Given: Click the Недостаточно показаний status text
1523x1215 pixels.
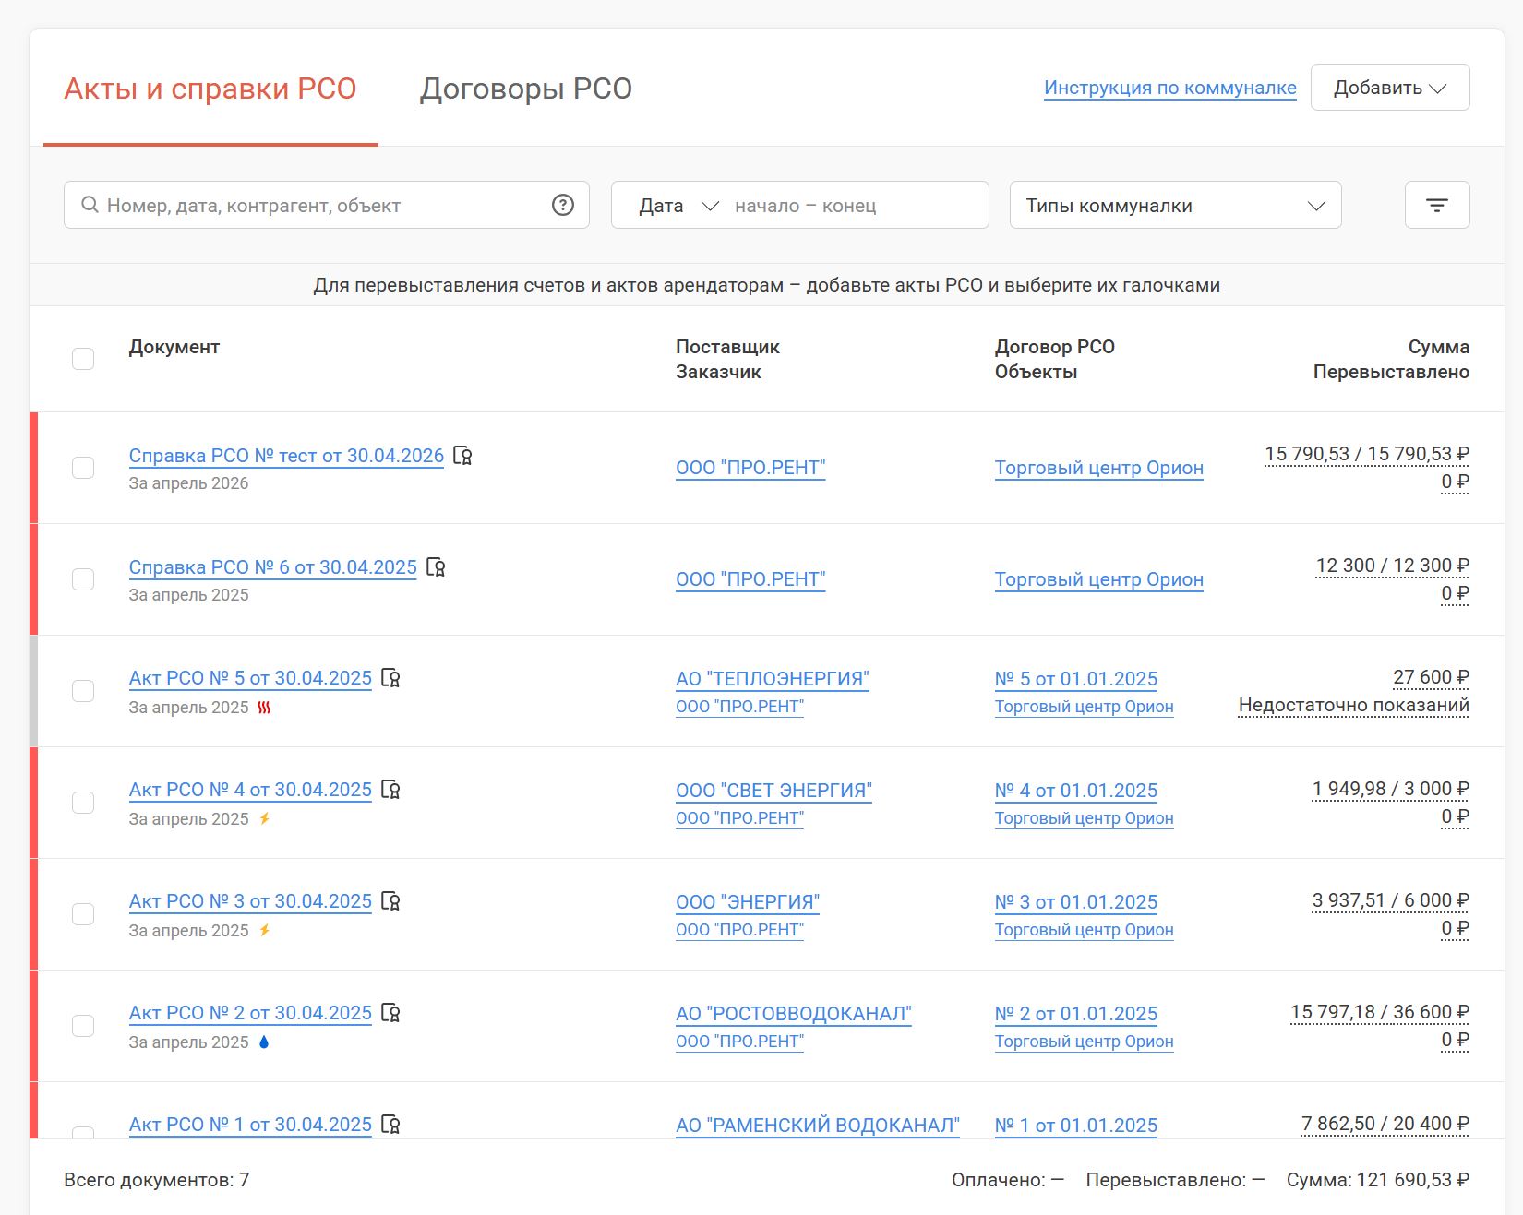Looking at the screenshot, I should [1353, 706].
